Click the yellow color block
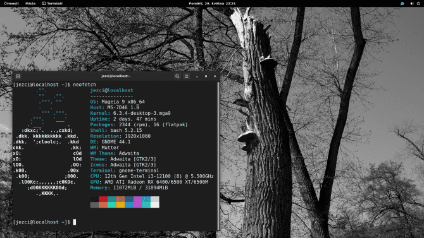 120,205
